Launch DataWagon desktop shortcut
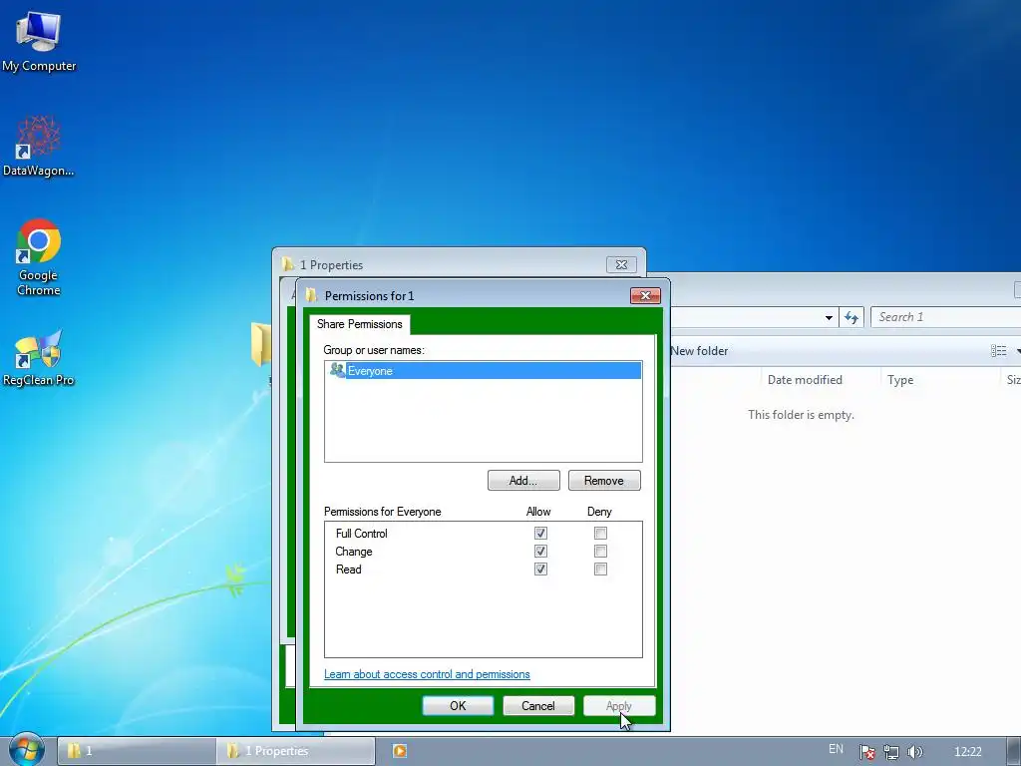The image size is (1021, 766). [x=39, y=146]
